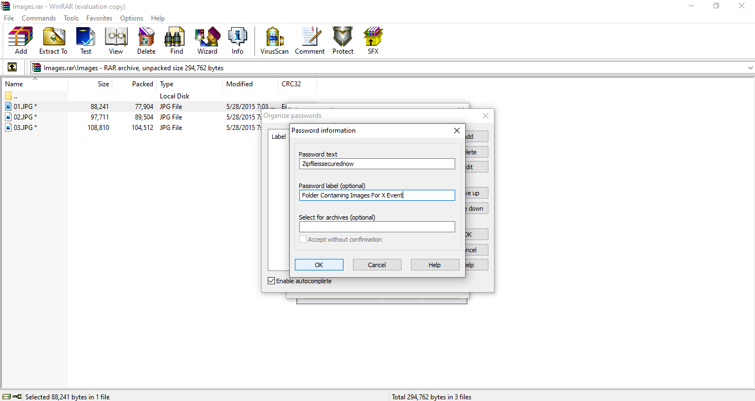Go up one folder level icon
Viewport: 755px width, 401px height.
pyautogui.click(x=12, y=67)
